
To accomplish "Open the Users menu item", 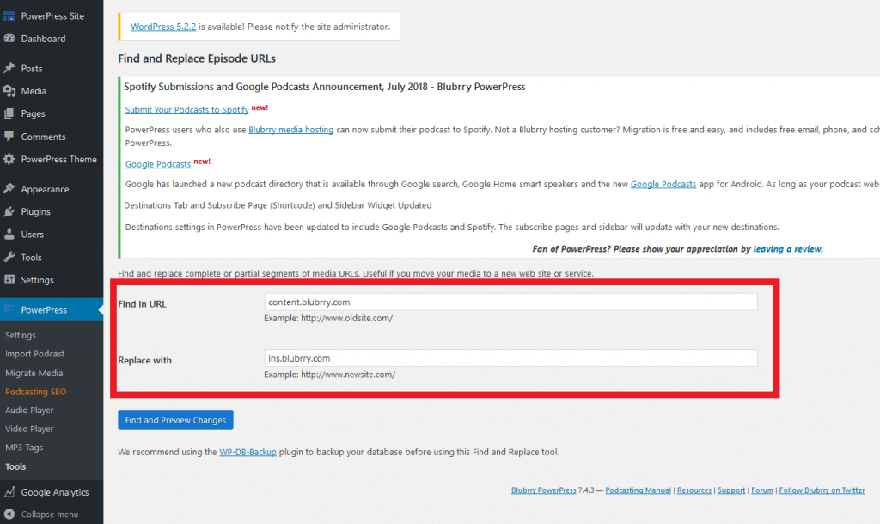I will click(32, 235).
